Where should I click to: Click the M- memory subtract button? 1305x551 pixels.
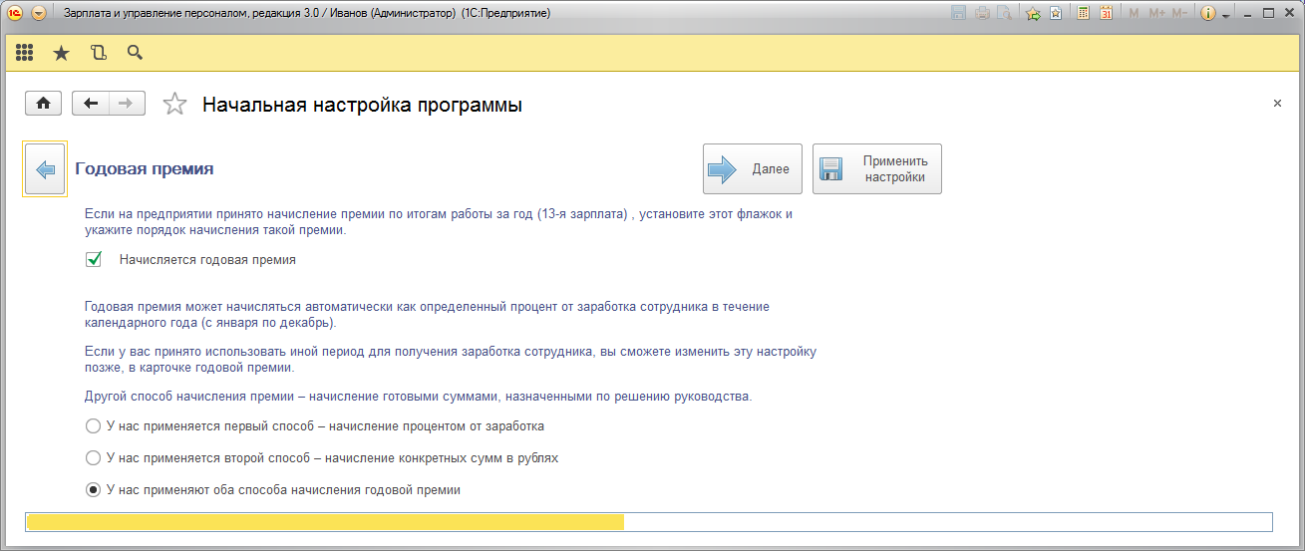pos(1179,14)
